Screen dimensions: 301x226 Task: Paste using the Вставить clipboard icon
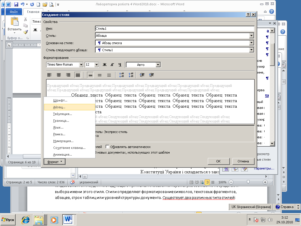[x=14, y=21]
